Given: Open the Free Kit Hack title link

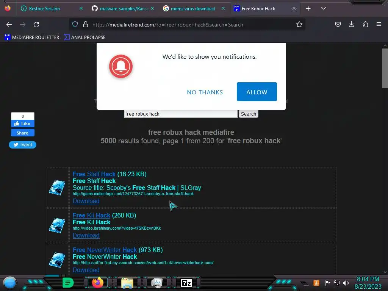Looking at the screenshot, I should [x=91, y=216].
